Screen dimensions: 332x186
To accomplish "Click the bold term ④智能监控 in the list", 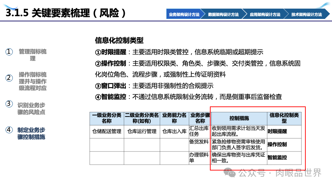I will click(111, 97).
